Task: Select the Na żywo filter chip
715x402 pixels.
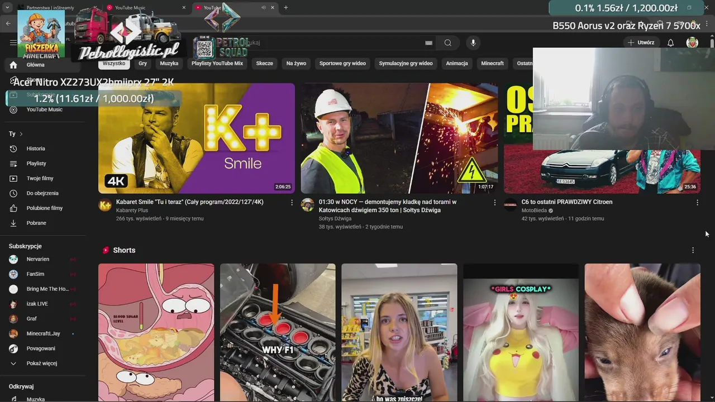Action: 296,64
